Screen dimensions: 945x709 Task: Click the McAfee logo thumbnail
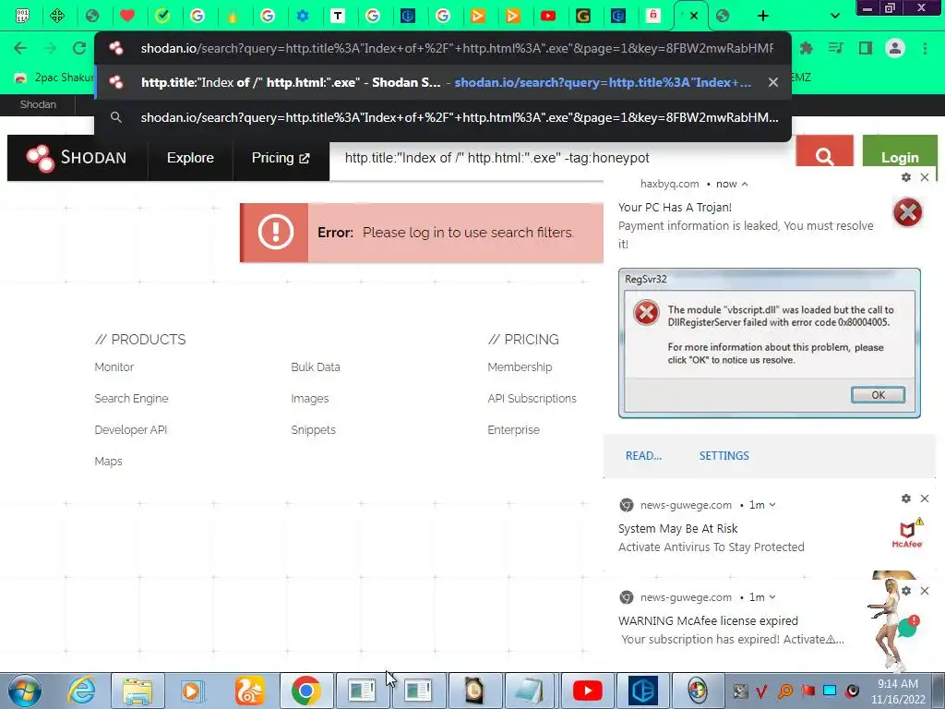[x=908, y=533]
